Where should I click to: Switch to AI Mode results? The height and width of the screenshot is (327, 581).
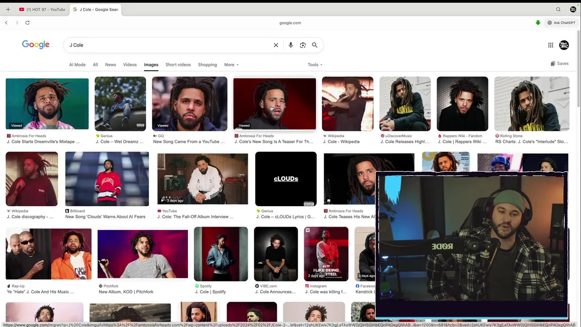(77, 64)
